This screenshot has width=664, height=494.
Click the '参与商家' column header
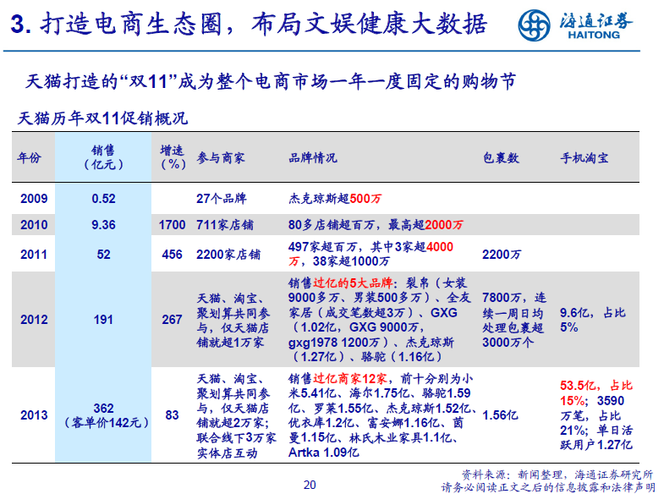(221, 158)
